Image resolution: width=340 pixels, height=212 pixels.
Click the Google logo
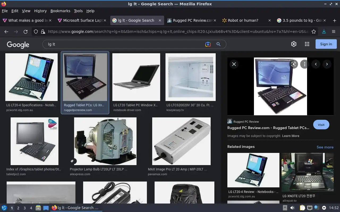click(18, 45)
